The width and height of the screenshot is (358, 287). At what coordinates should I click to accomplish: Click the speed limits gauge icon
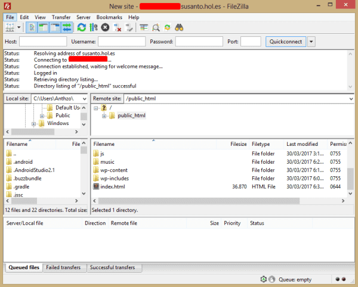271,279
